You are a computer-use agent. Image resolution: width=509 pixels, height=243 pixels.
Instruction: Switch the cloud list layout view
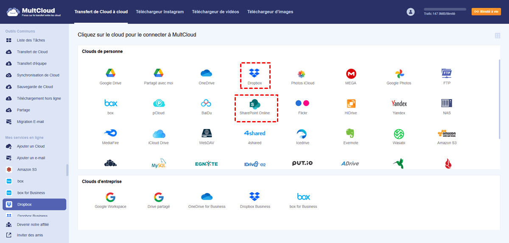(x=497, y=36)
